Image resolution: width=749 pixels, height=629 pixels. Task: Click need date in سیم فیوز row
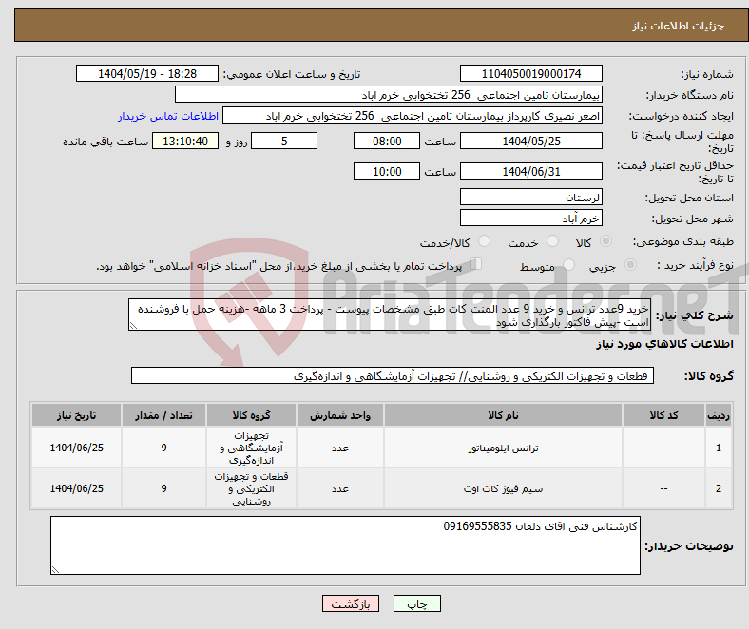click(76, 488)
